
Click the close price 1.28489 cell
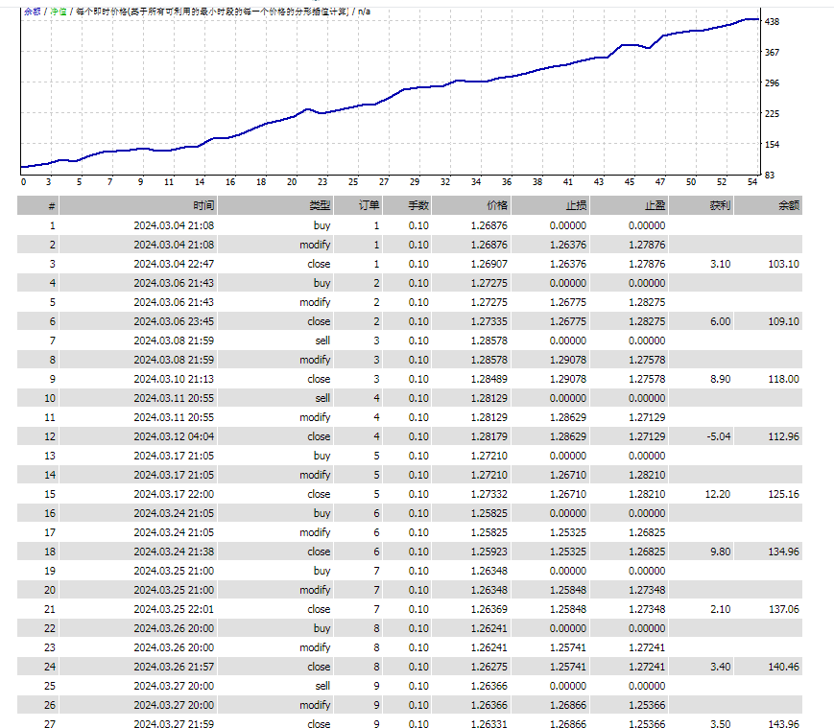click(489, 379)
